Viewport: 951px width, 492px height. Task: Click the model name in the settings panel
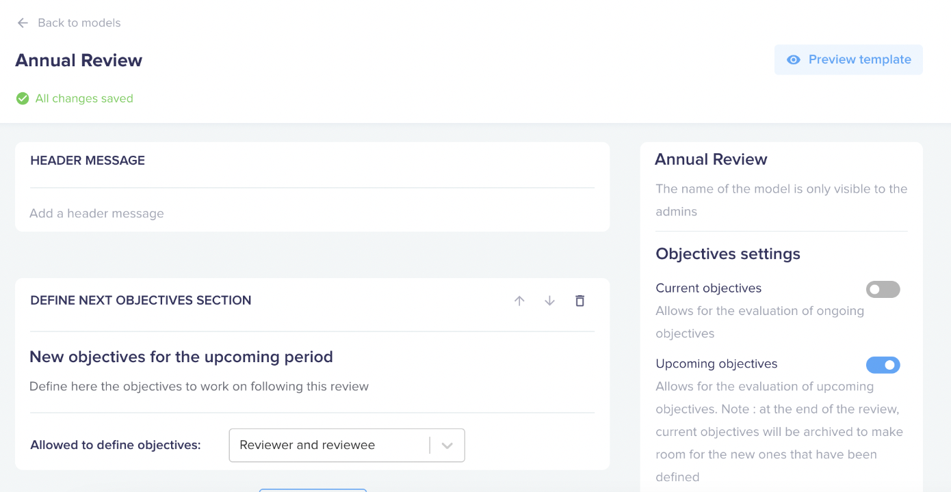click(x=711, y=160)
